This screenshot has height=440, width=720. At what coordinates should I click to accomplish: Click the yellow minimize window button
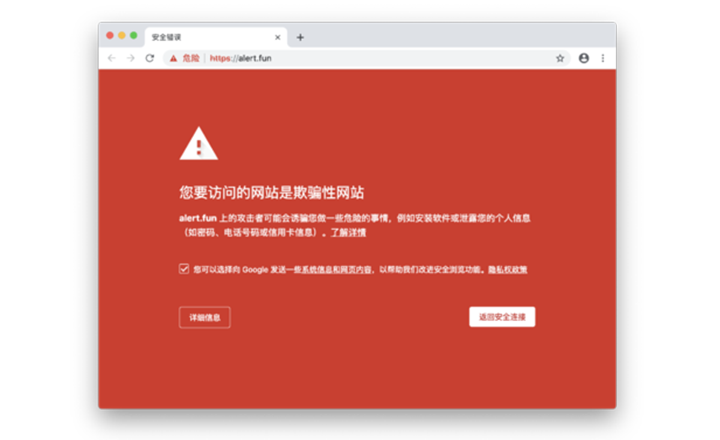coord(122,35)
